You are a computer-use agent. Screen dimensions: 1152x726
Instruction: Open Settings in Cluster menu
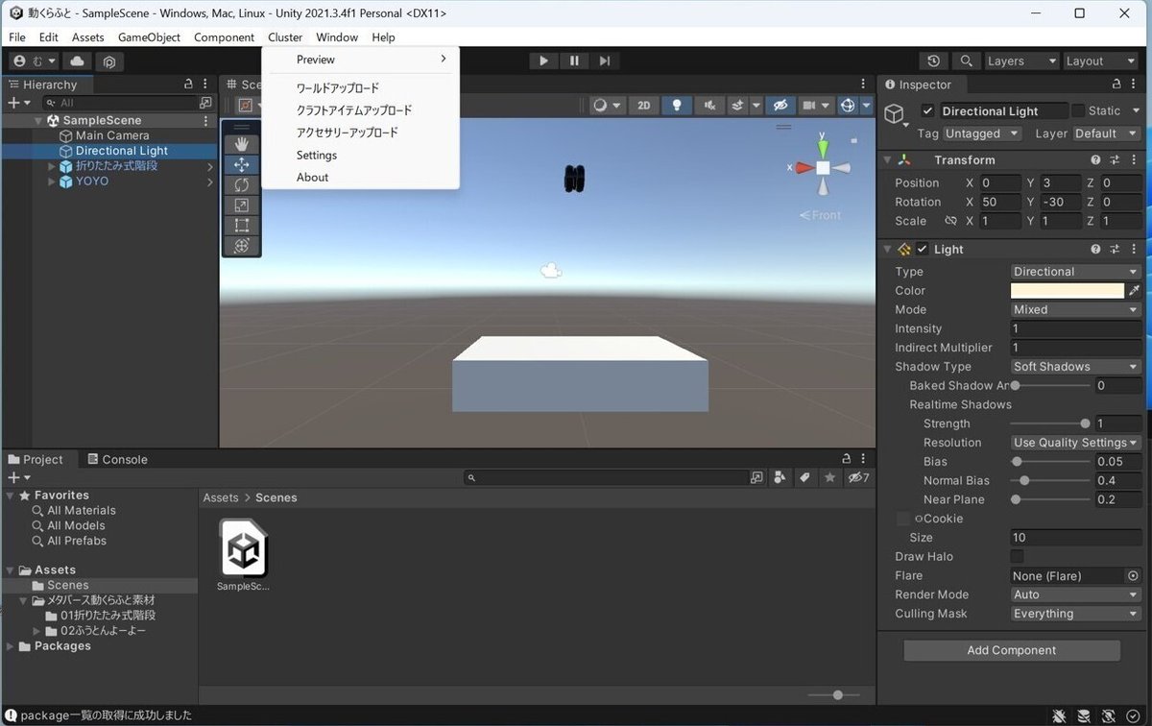[x=360, y=155]
